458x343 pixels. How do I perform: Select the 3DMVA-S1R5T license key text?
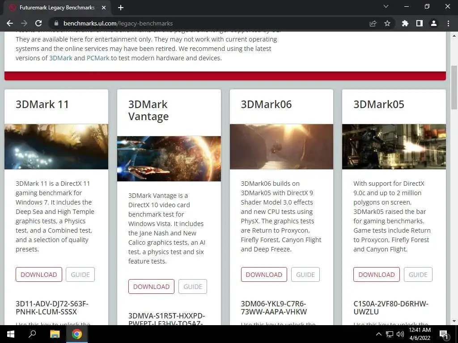coord(166,320)
